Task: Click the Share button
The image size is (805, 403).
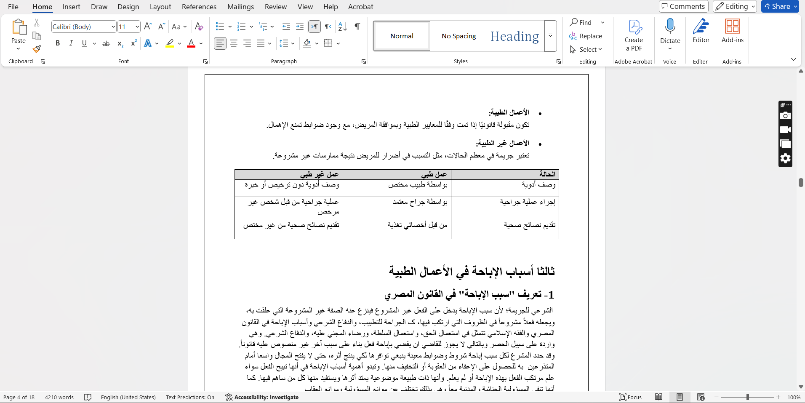Action: click(x=780, y=6)
